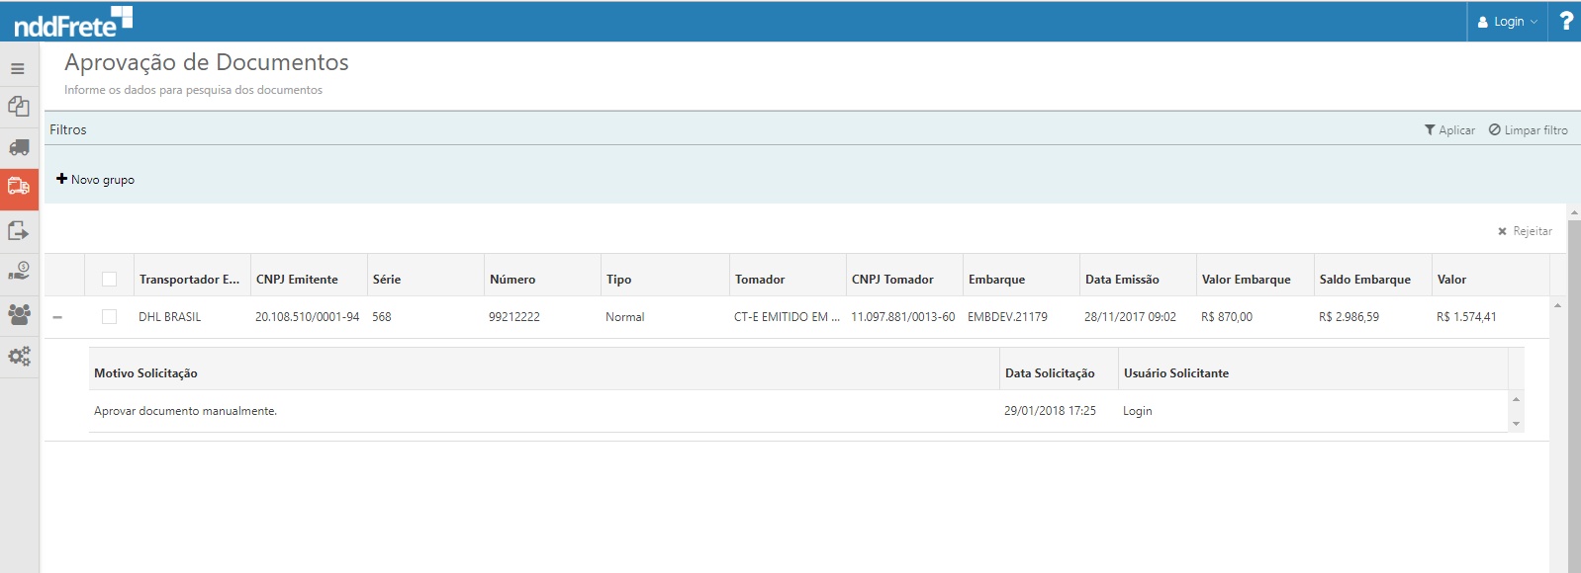Select the highlighted orange truck sidebar icon
The height and width of the screenshot is (573, 1581).
19,187
